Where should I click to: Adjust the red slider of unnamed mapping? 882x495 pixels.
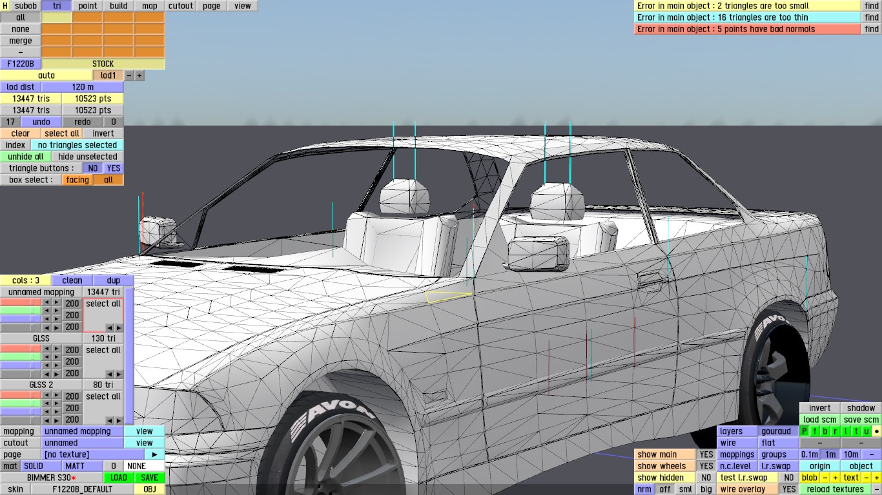coord(21,304)
